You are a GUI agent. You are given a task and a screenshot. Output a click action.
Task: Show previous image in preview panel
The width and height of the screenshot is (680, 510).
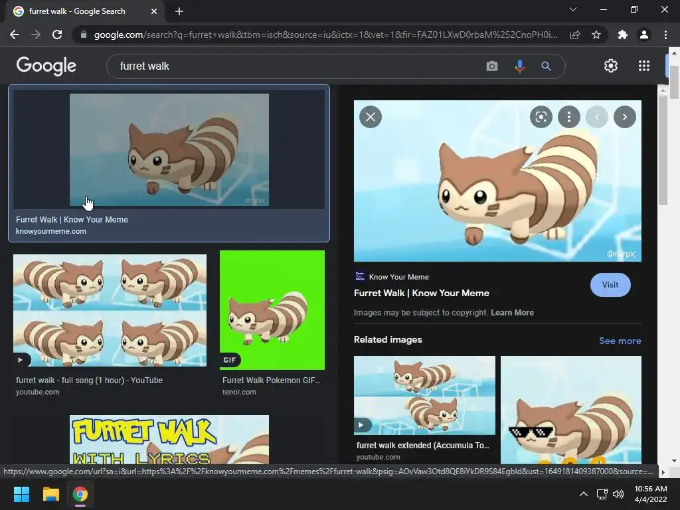tap(597, 117)
